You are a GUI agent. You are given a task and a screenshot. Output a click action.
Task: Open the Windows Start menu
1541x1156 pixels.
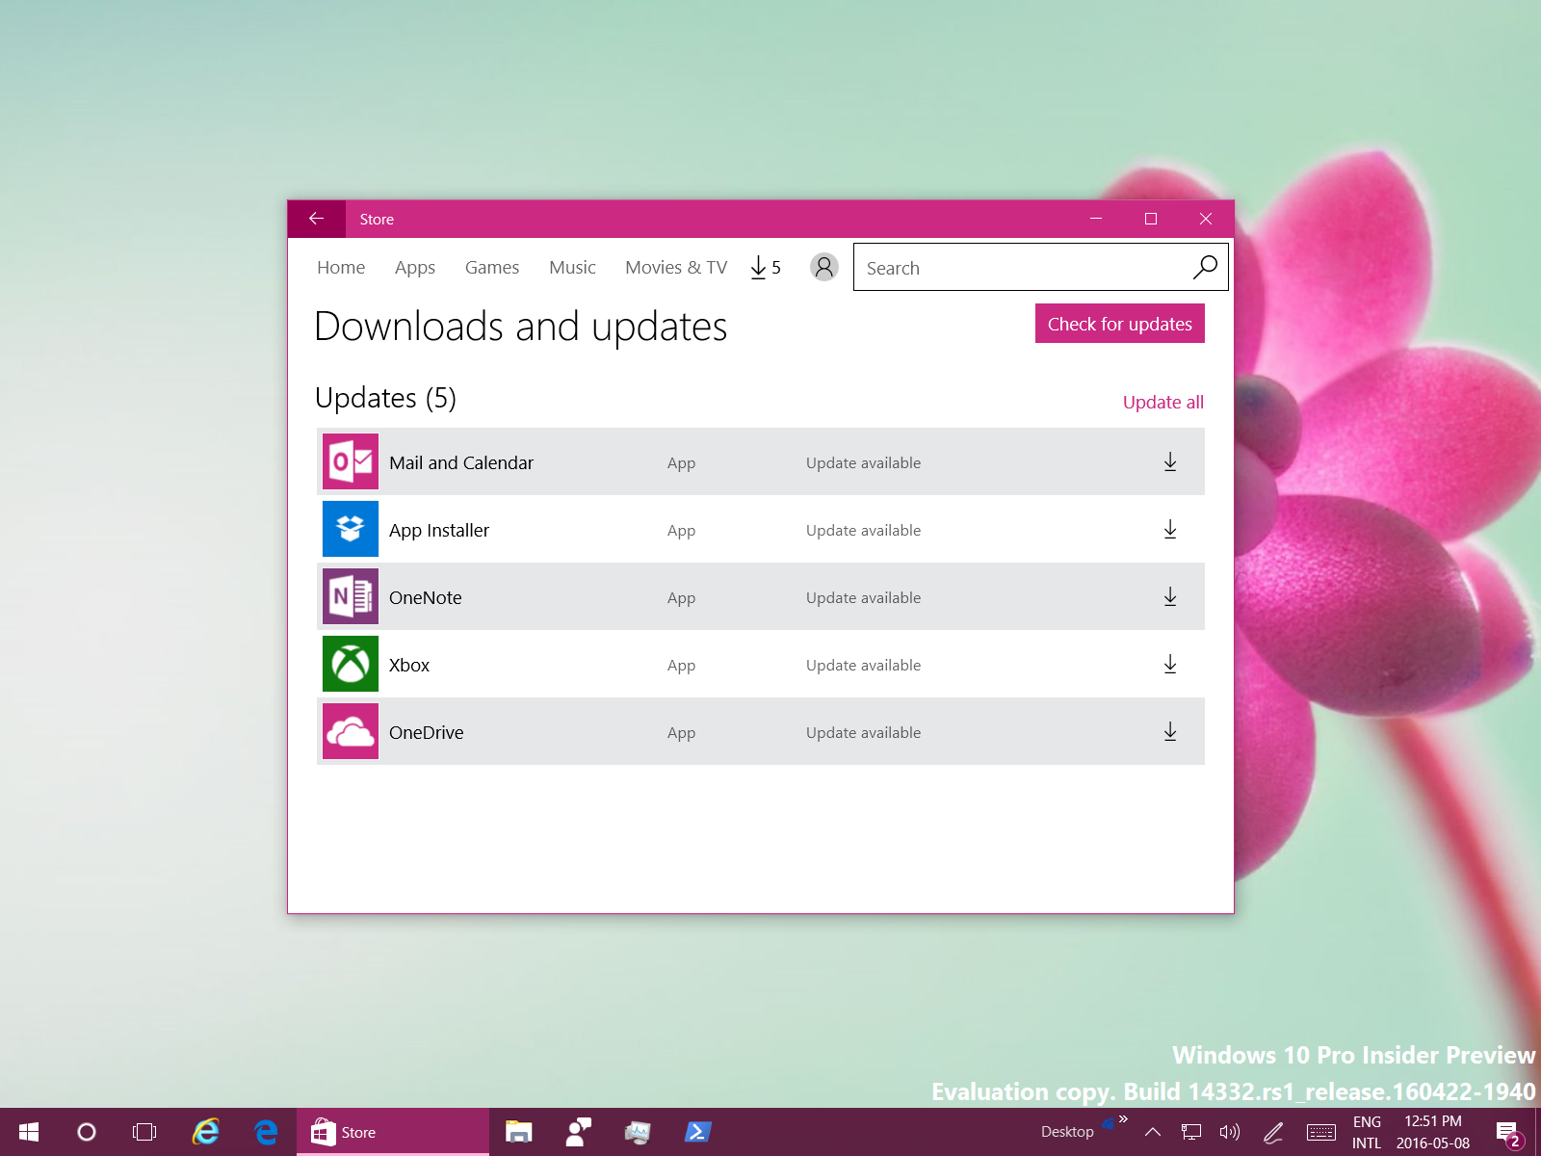click(x=29, y=1132)
